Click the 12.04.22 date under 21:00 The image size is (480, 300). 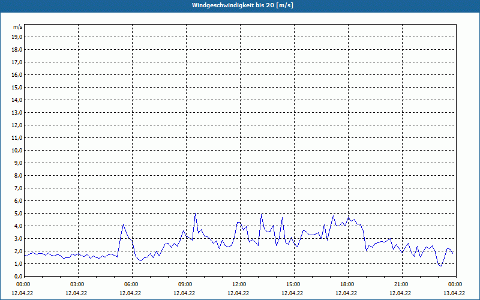[400, 293]
